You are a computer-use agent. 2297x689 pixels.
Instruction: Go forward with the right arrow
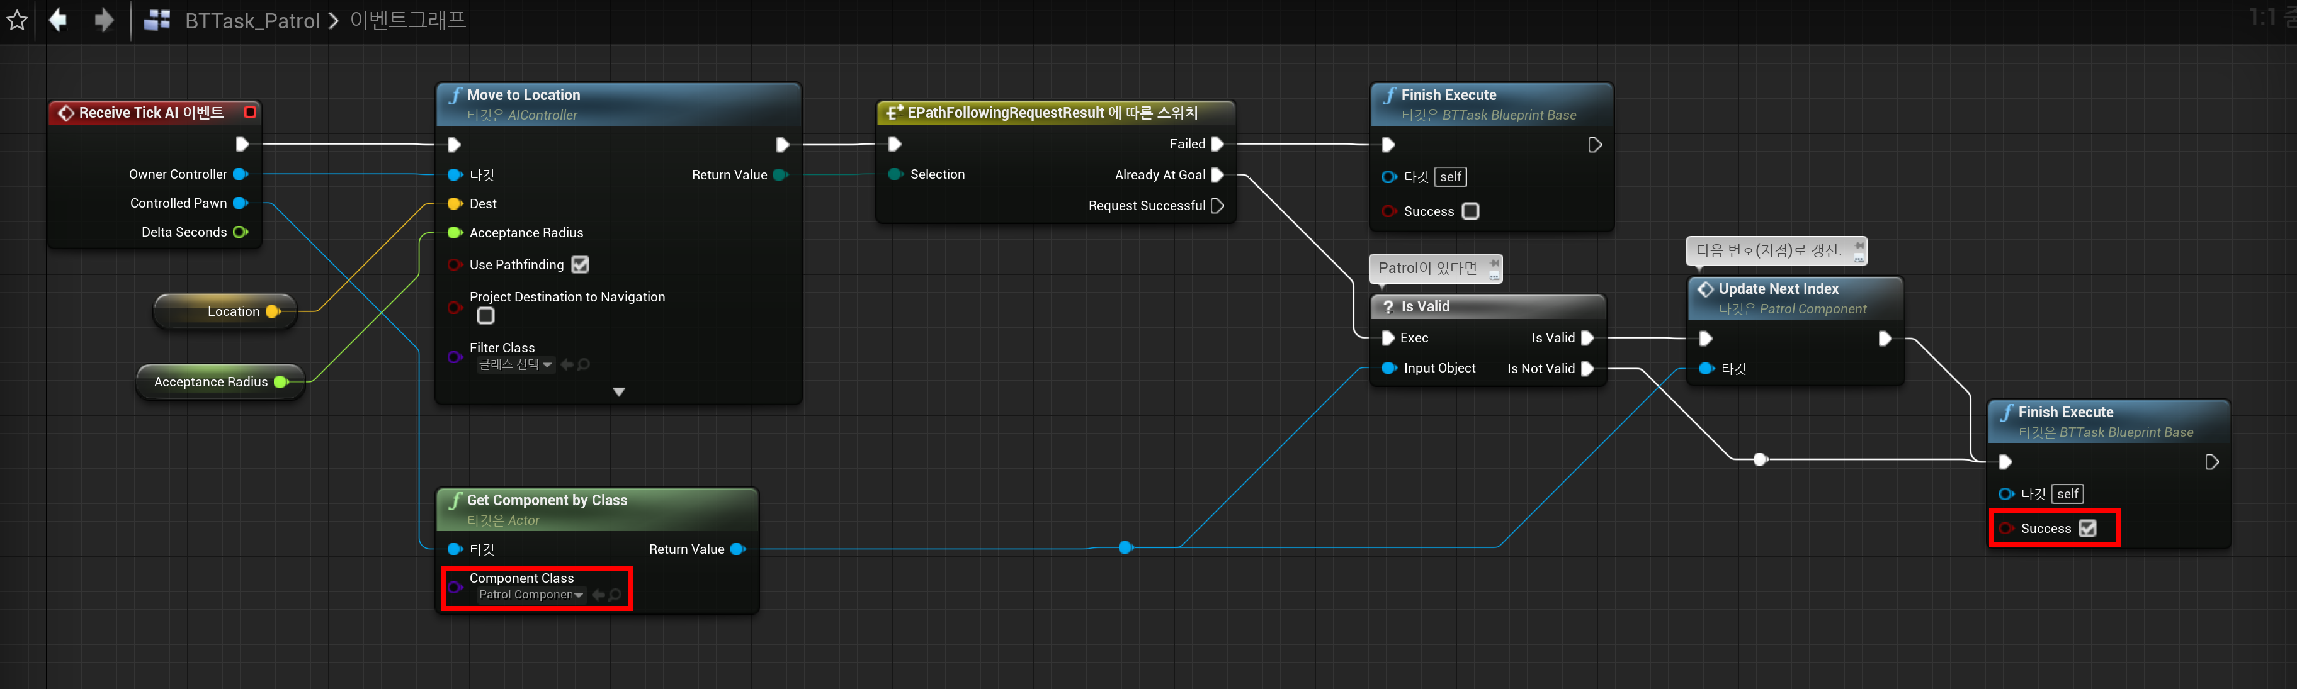tap(105, 20)
